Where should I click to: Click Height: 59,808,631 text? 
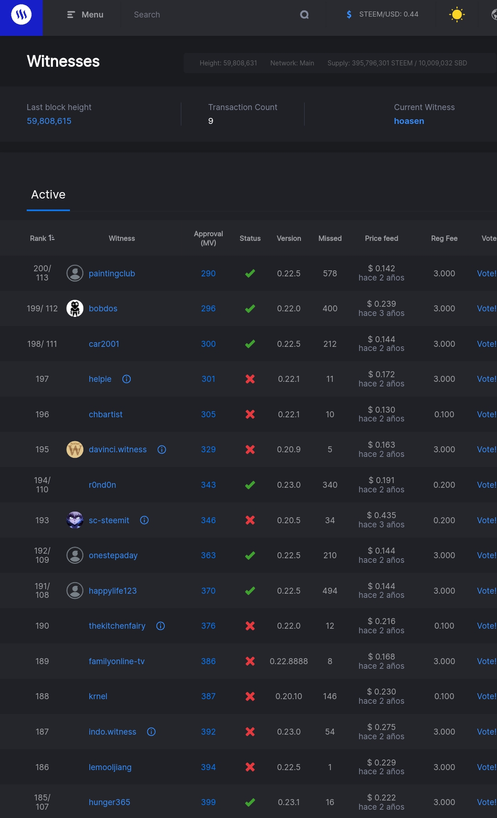click(228, 63)
